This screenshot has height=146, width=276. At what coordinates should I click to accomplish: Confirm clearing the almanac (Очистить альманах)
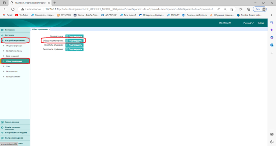(x=74, y=45)
